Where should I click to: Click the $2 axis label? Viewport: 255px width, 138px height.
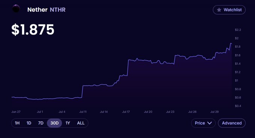click(x=237, y=38)
